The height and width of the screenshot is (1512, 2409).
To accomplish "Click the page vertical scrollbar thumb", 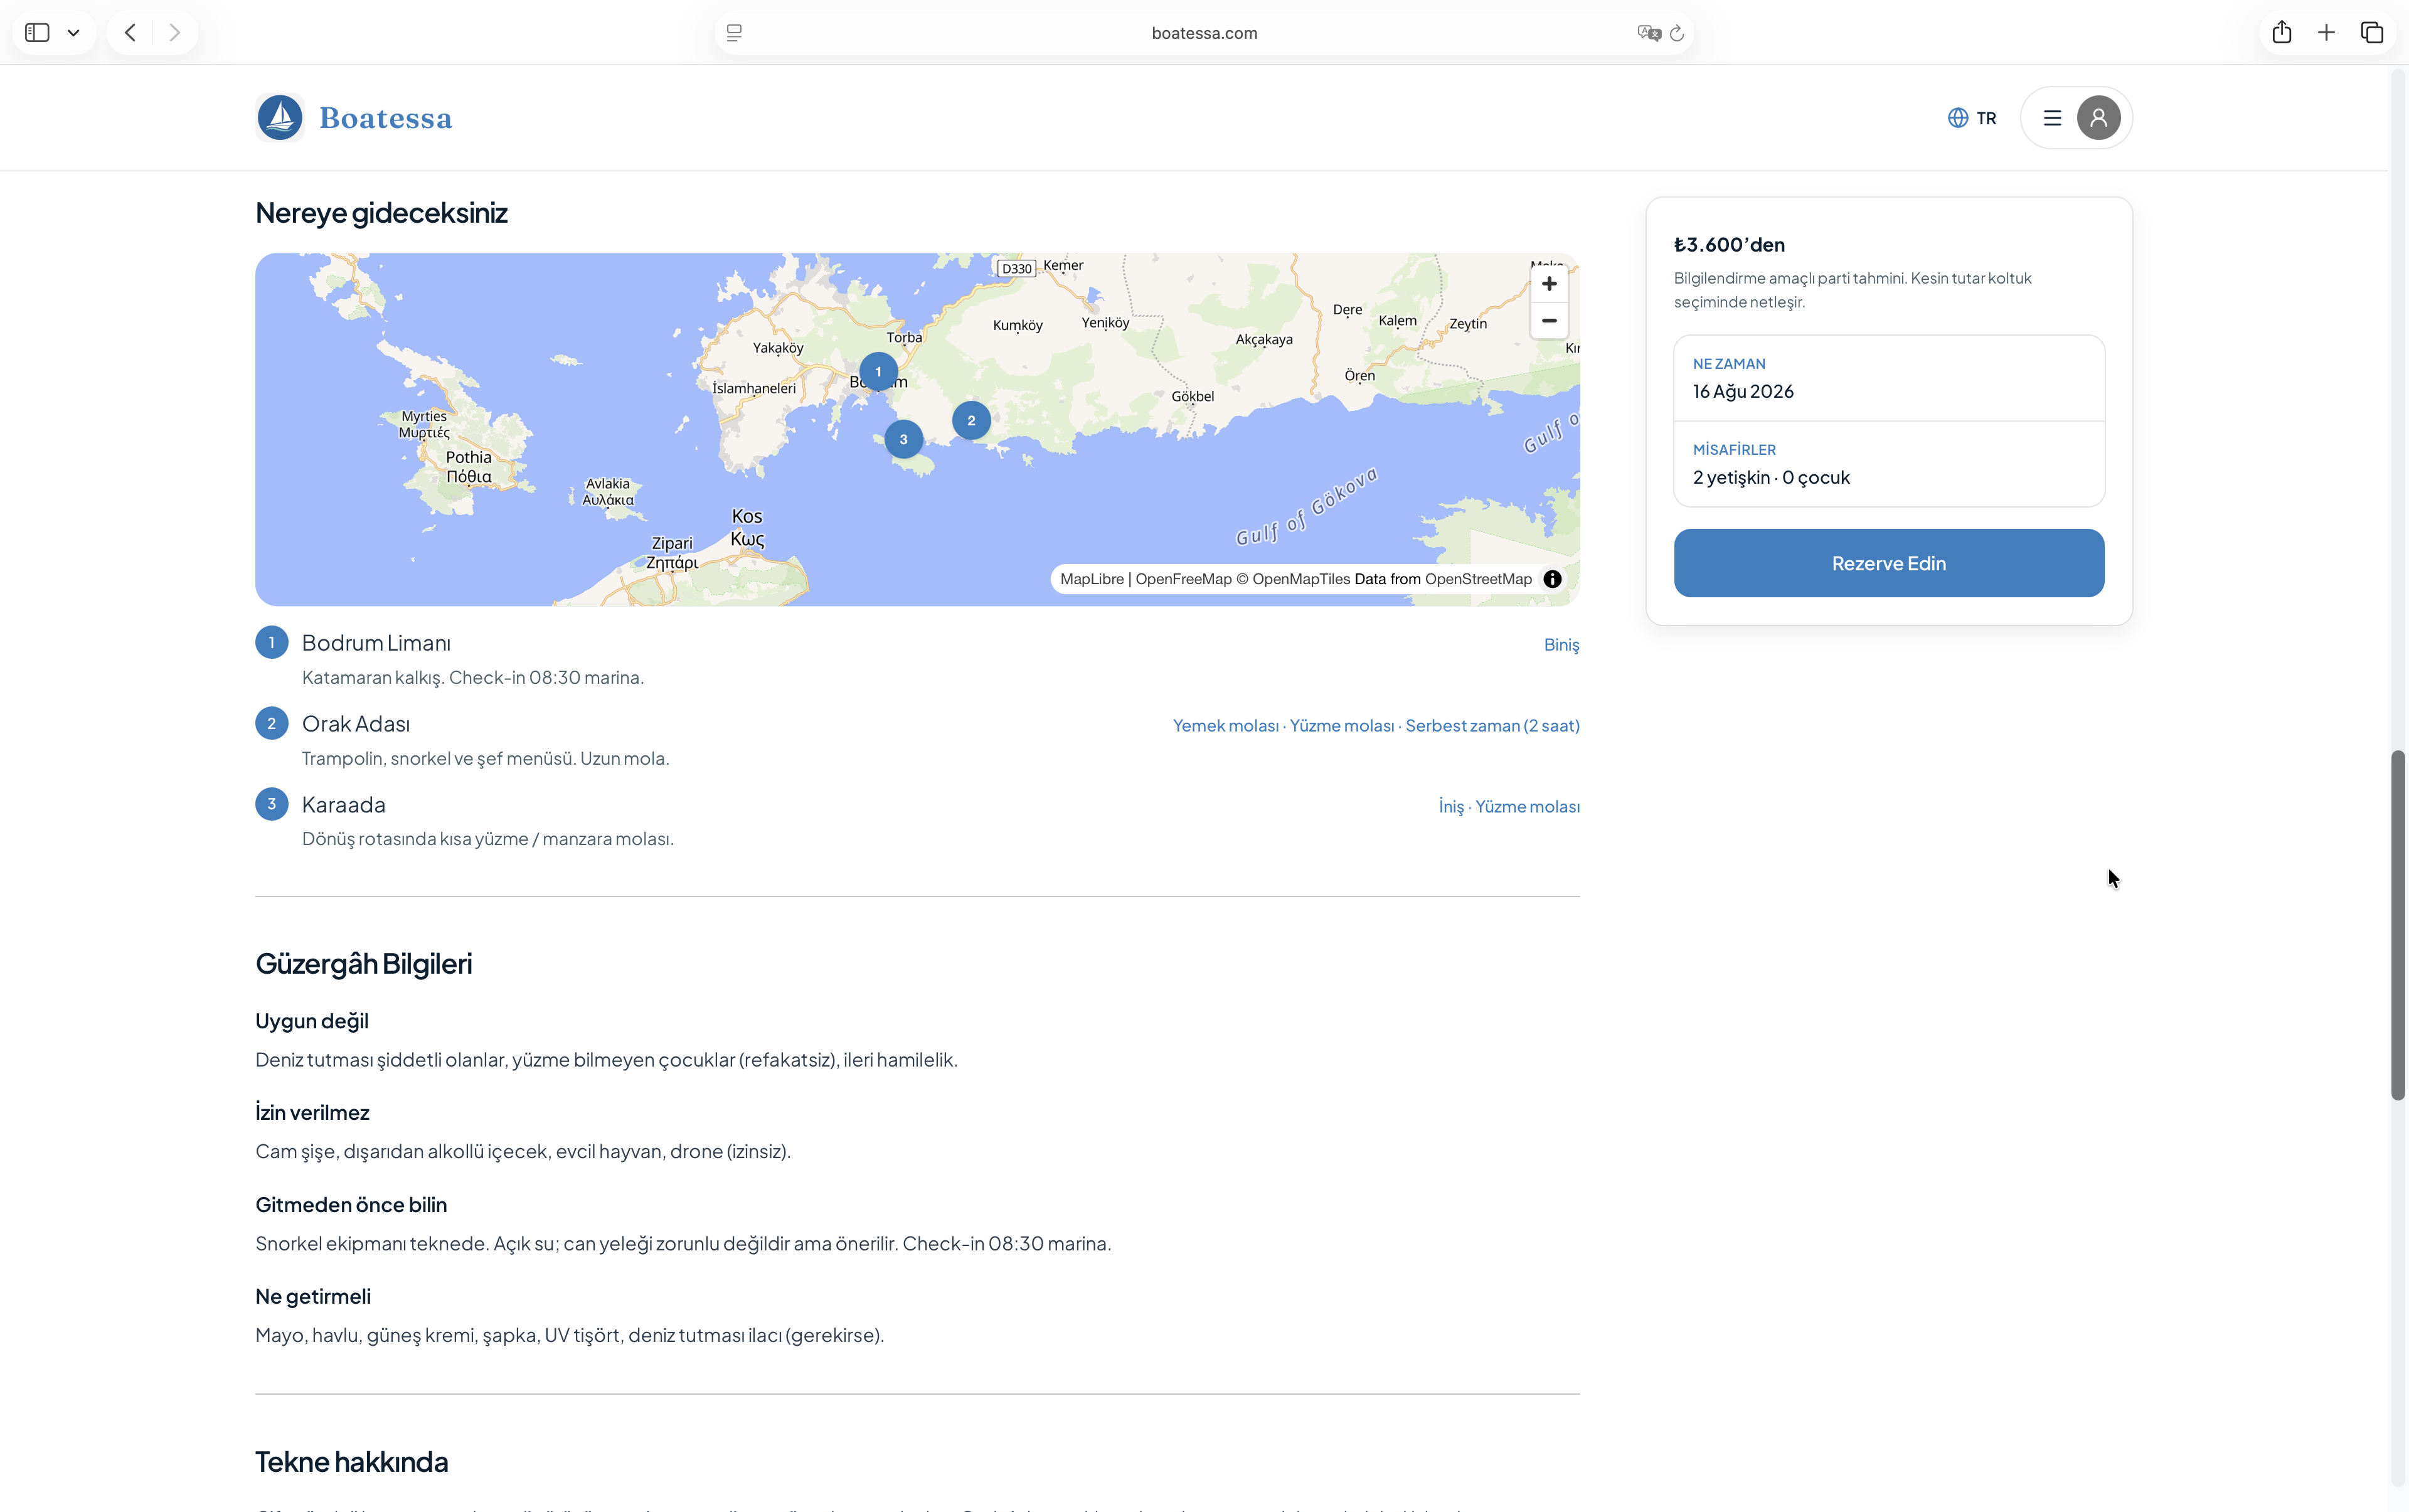I will tap(2397, 925).
